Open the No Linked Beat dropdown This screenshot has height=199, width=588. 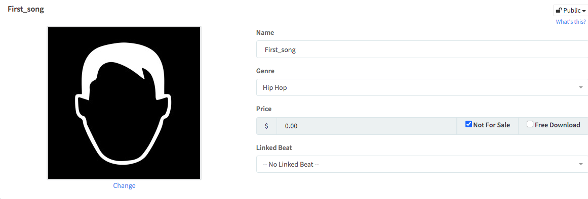pos(422,164)
